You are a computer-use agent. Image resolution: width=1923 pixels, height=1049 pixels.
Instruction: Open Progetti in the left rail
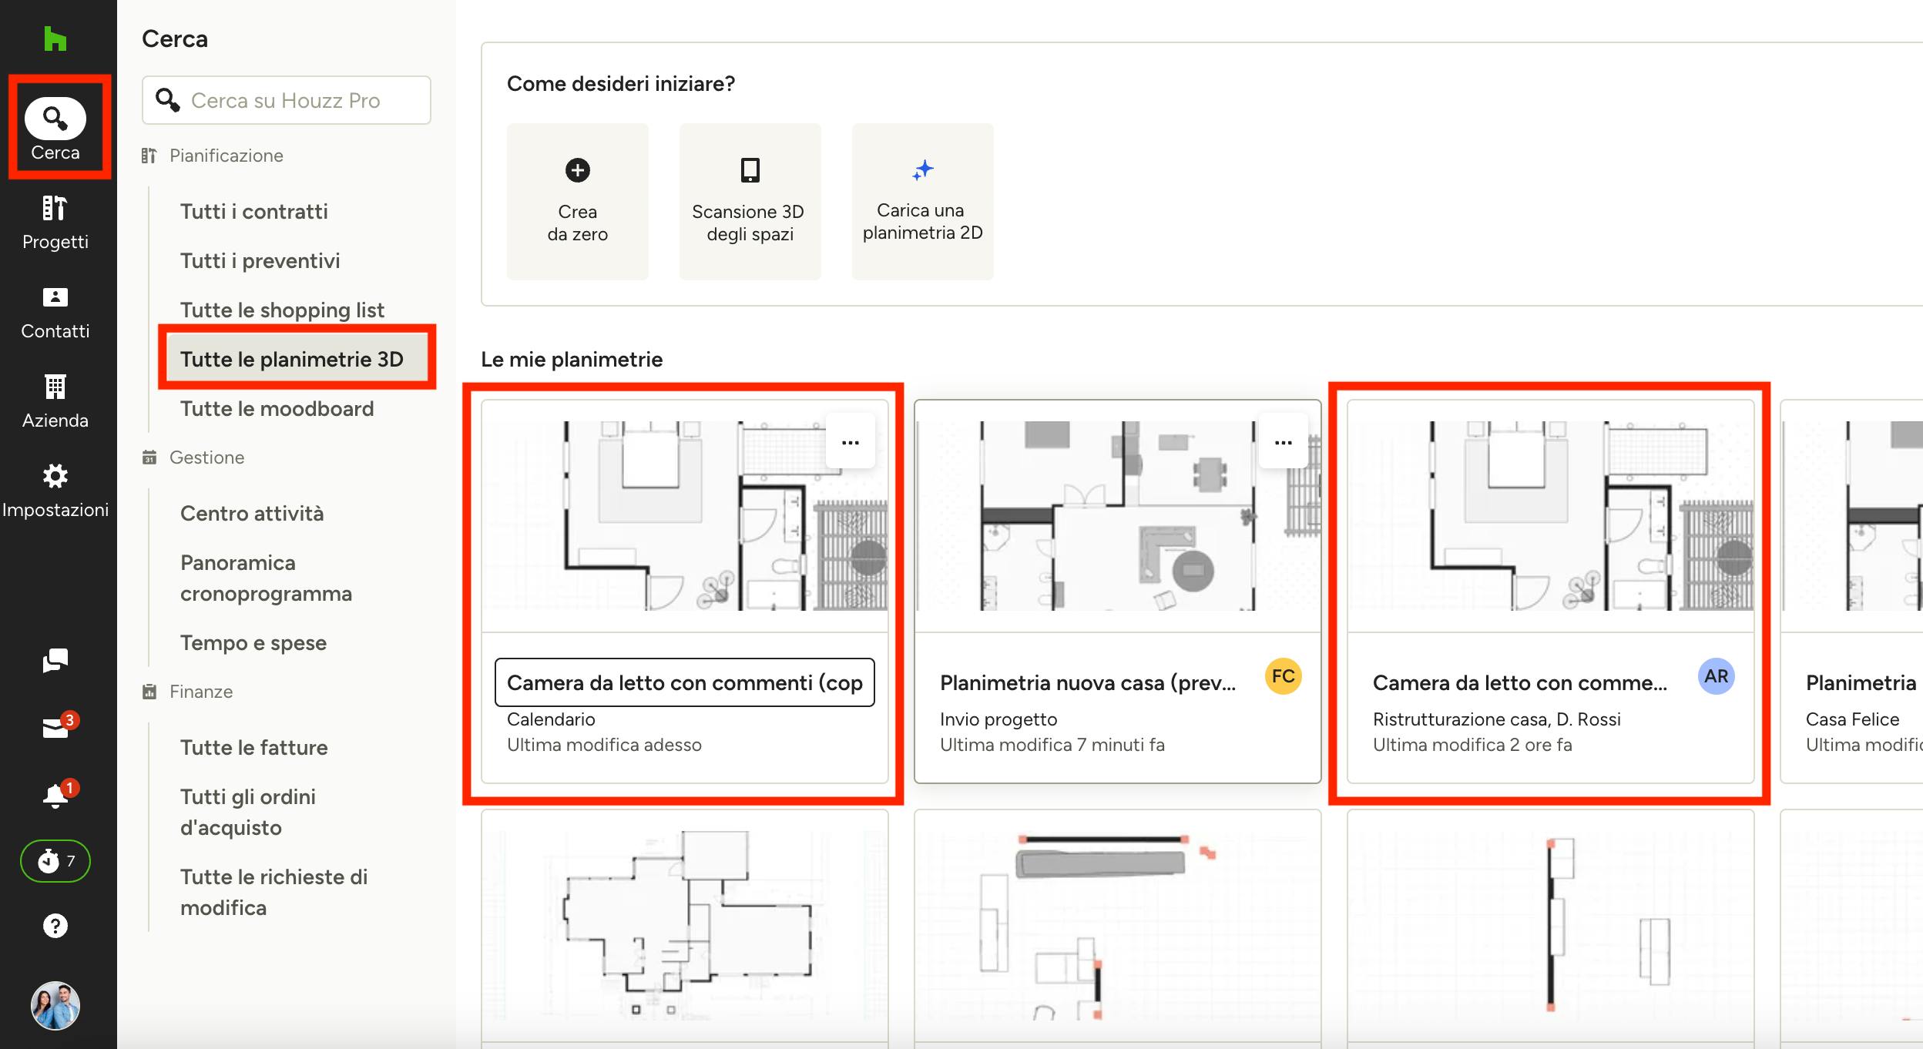[x=55, y=223]
